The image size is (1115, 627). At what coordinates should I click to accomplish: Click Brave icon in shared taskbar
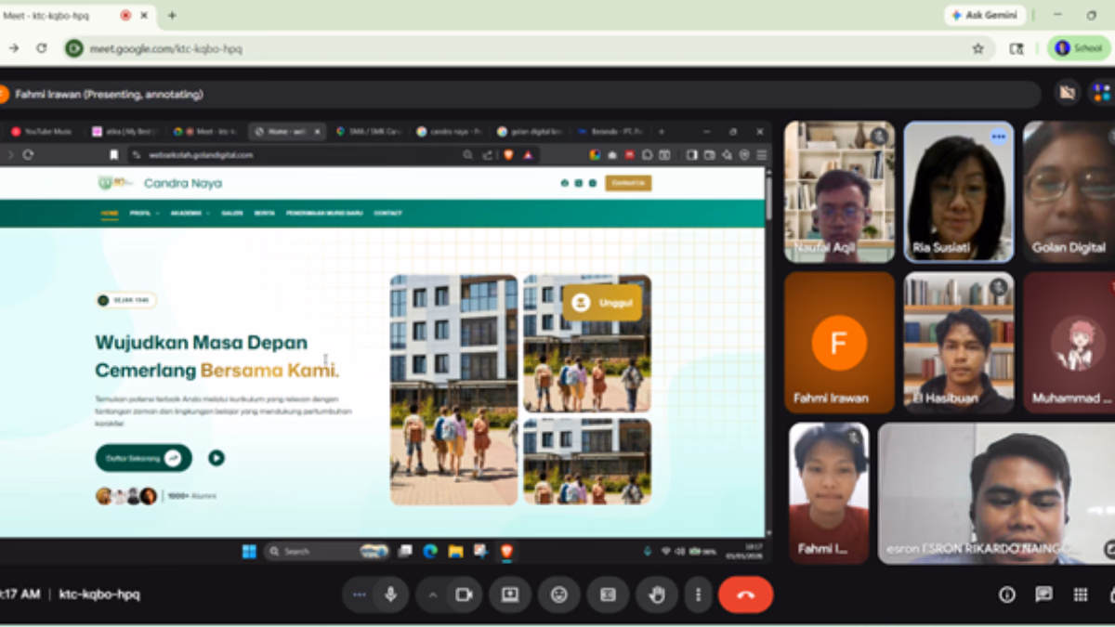(505, 552)
